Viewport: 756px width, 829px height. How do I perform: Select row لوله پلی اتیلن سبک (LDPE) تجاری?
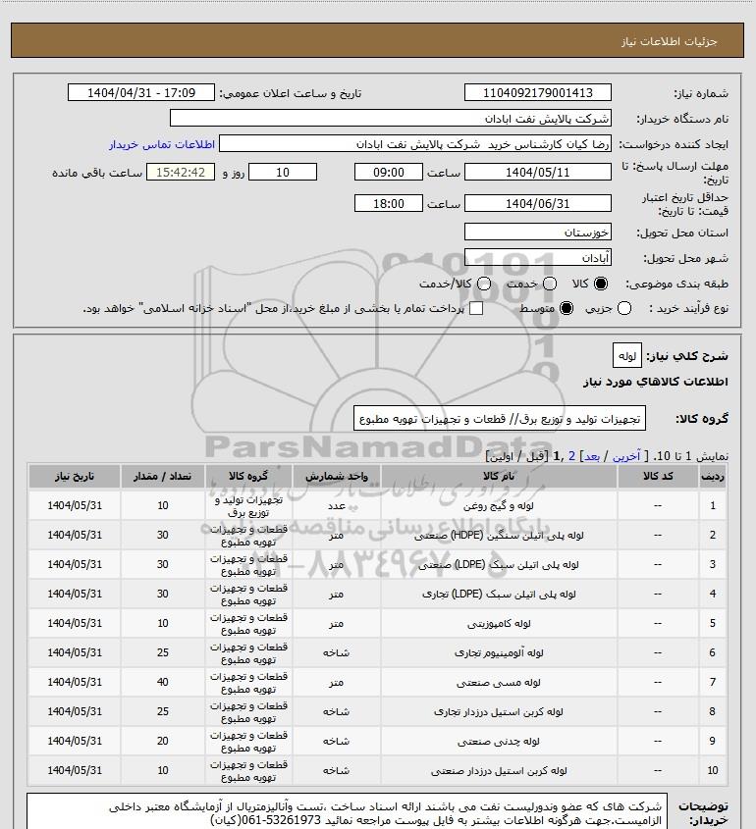coord(378,595)
